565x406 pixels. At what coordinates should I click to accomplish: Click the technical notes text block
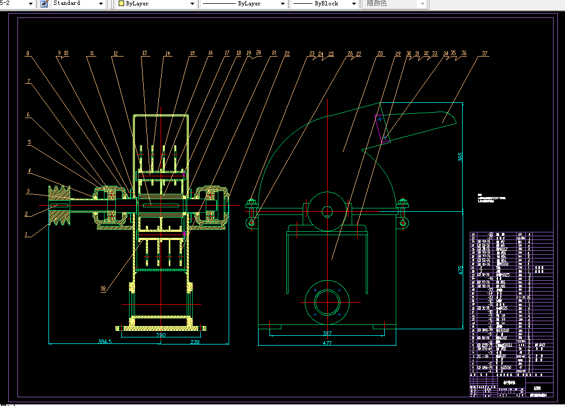coord(492,198)
